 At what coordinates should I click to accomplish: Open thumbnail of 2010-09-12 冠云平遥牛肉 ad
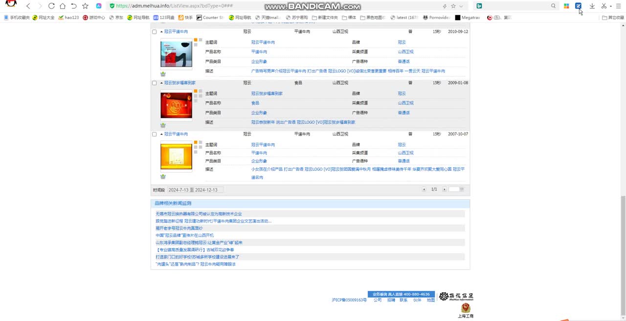point(176,54)
